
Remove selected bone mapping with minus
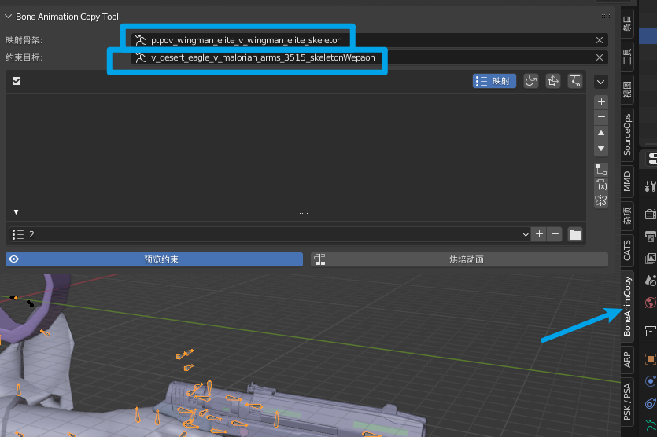601,117
